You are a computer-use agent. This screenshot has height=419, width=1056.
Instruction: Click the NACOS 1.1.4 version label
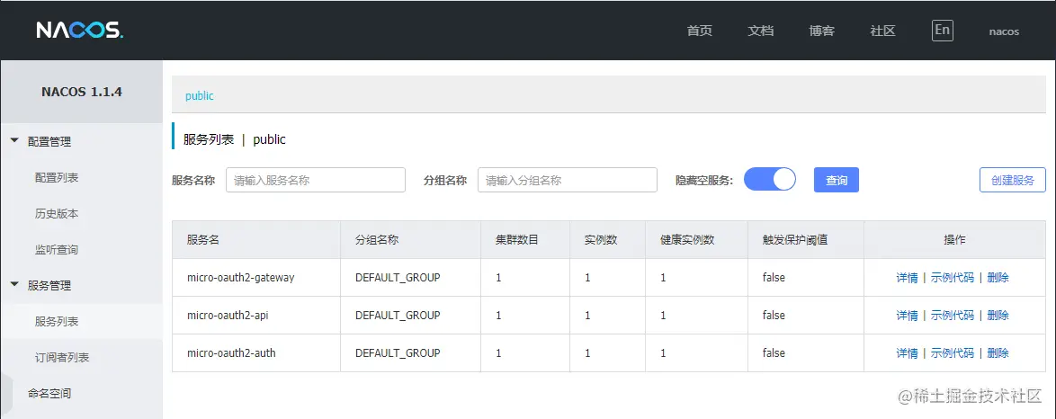coord(82,93)
